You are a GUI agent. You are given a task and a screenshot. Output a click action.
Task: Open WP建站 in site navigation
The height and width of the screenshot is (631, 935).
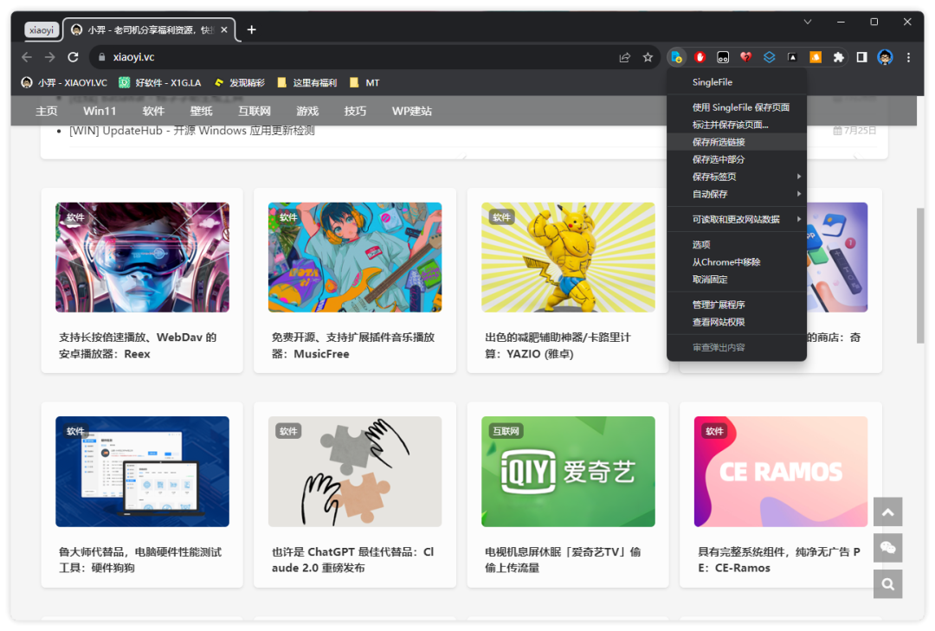411,111
